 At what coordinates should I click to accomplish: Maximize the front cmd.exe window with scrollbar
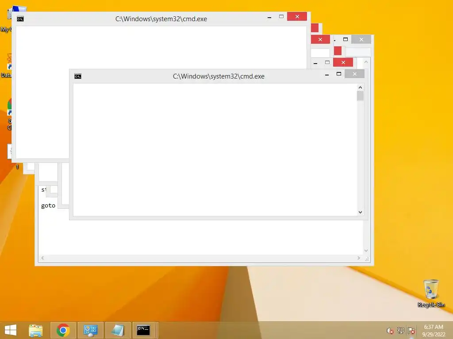pos(339,74)
